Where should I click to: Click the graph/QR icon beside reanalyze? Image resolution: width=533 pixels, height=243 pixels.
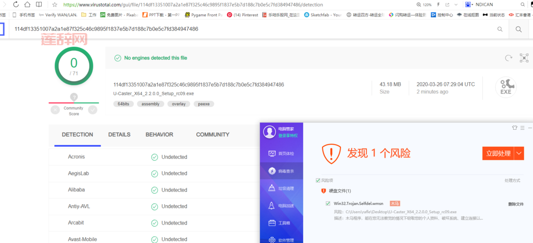(524, 58)
